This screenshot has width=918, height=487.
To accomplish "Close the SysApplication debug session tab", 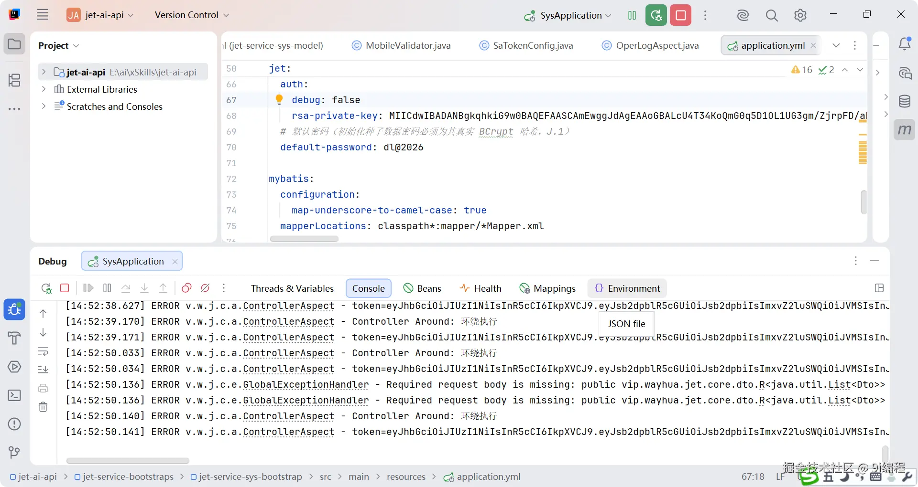I will [175, 261].
